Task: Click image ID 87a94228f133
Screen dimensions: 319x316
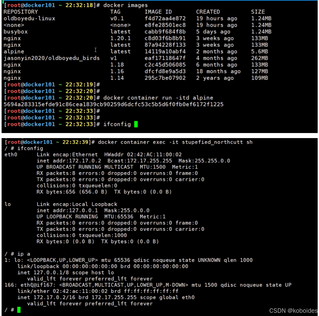Action: pyautogui.click(x=165, y=45)
